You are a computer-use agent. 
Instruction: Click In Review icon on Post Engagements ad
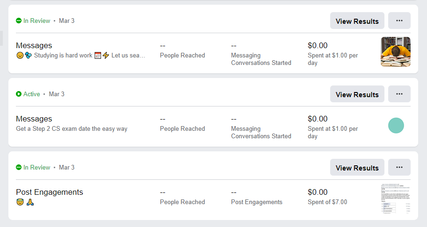(19, 167)
